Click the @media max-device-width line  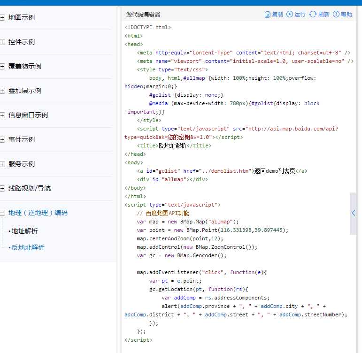(234, 103)
